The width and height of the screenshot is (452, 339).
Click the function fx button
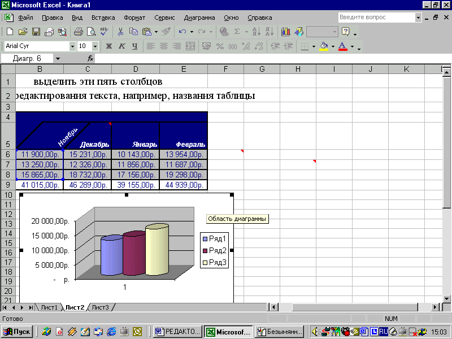point(90,59)
